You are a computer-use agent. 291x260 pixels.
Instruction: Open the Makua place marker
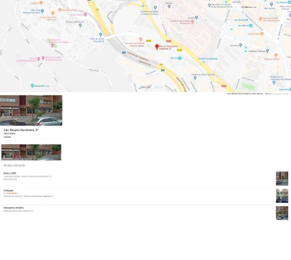169,6
